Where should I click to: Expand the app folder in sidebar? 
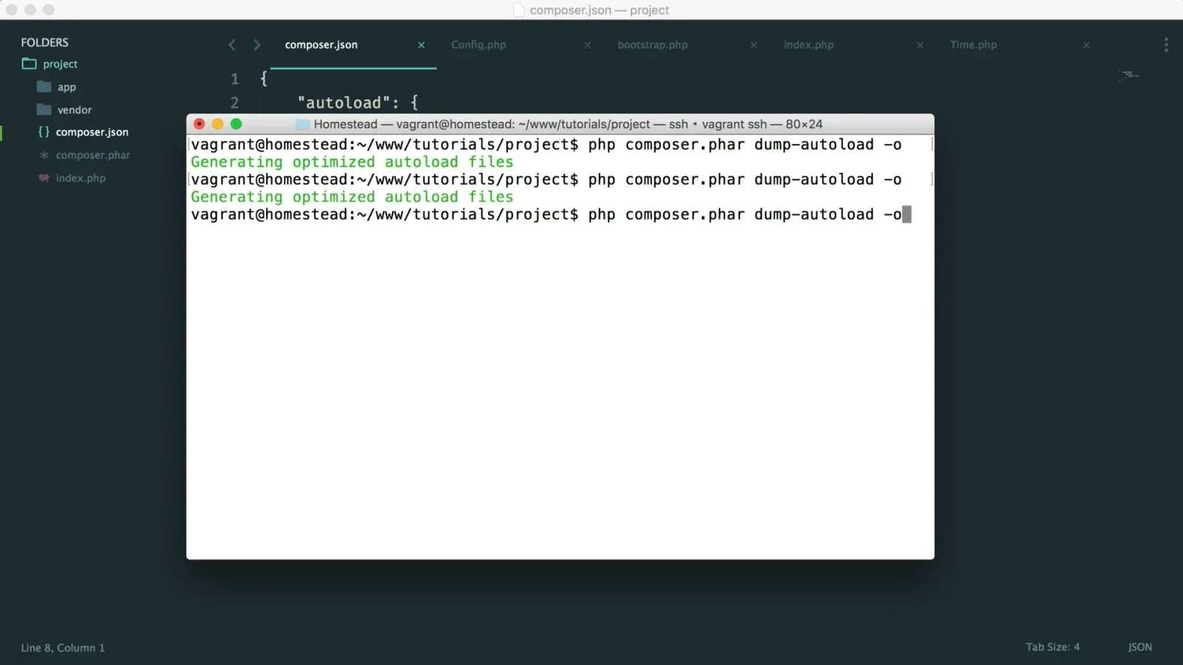67,87
